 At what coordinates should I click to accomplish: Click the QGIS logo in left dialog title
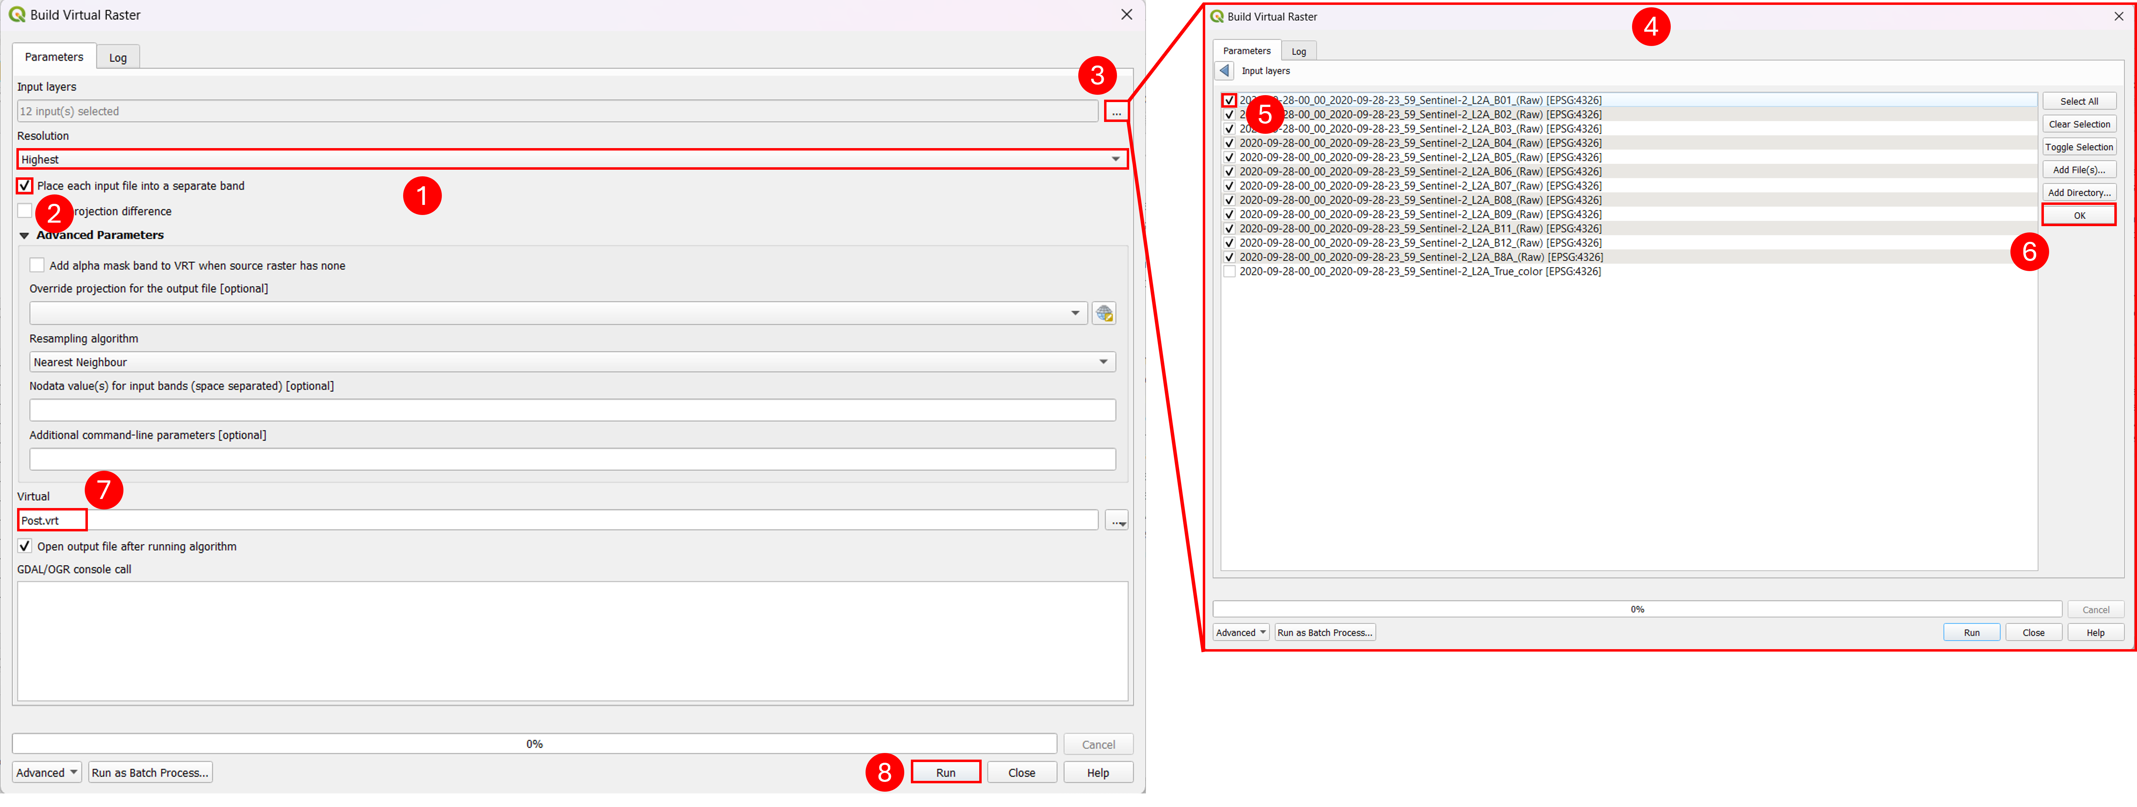[x=17, y=15]
